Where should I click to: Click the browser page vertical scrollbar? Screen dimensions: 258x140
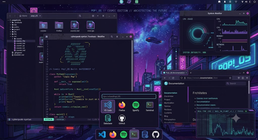[249, 87]
